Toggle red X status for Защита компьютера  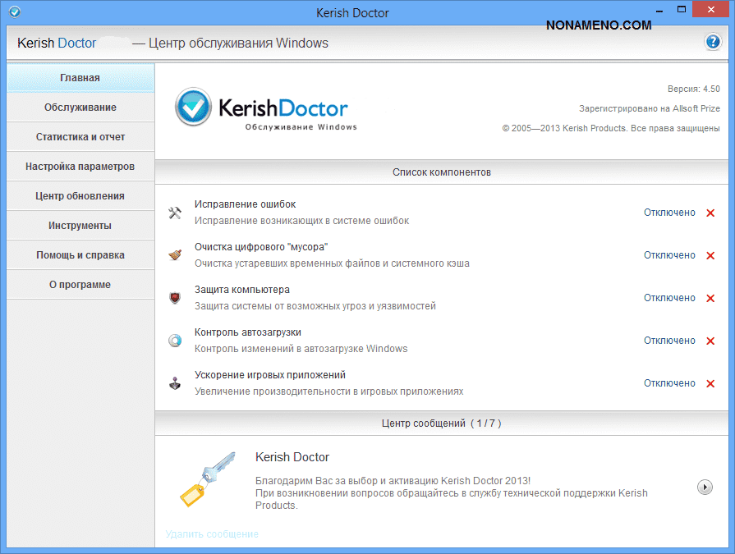pyautogui.click(x=710, y=298)
